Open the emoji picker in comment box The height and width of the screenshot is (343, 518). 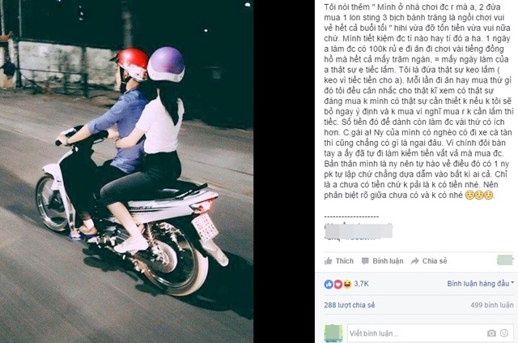[504, 333]
